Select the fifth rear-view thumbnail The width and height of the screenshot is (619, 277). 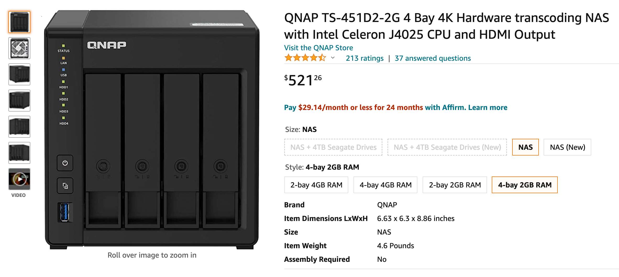point(19,127)
